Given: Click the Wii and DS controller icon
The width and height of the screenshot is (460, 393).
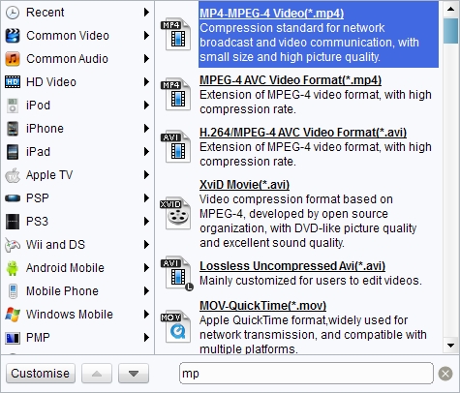Looking at the screenshot, I should pos(13,245).
